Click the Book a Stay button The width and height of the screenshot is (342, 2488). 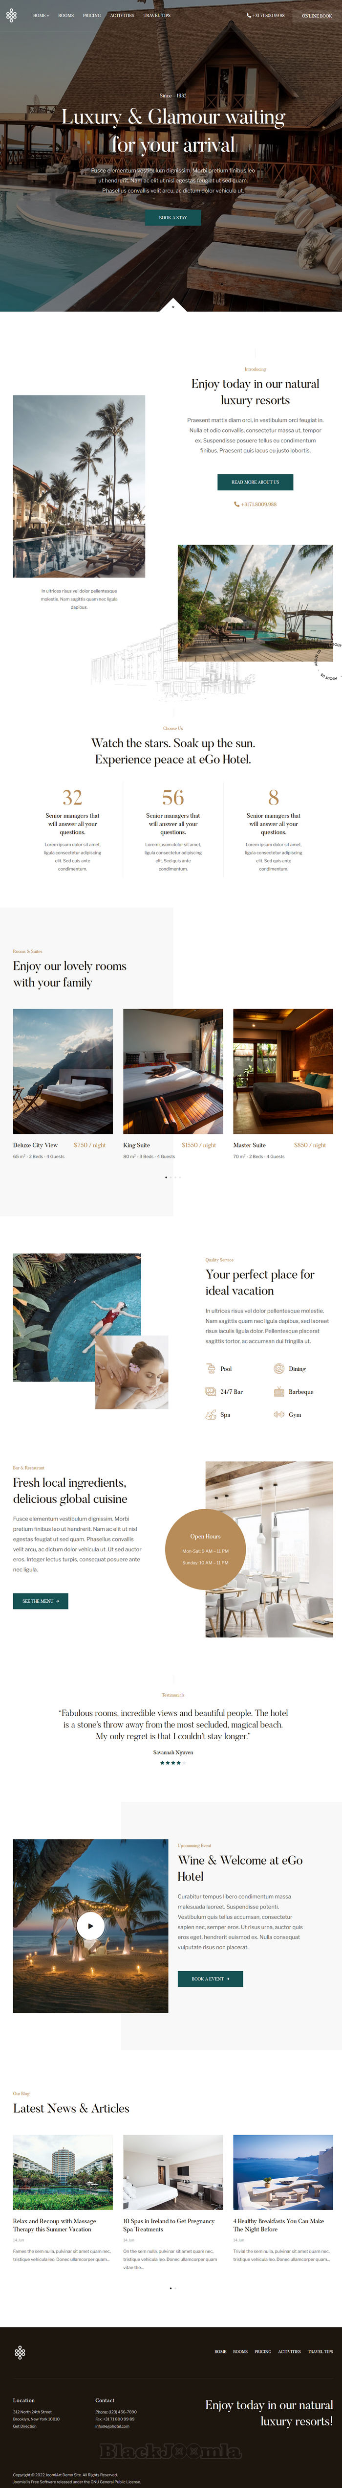point(172,217)
